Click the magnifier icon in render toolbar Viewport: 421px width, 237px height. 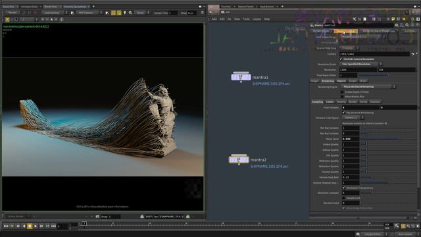click(130, 13)
